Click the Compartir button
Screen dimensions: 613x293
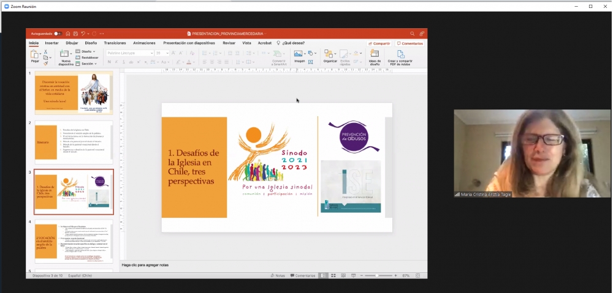[x=379, y=43]
